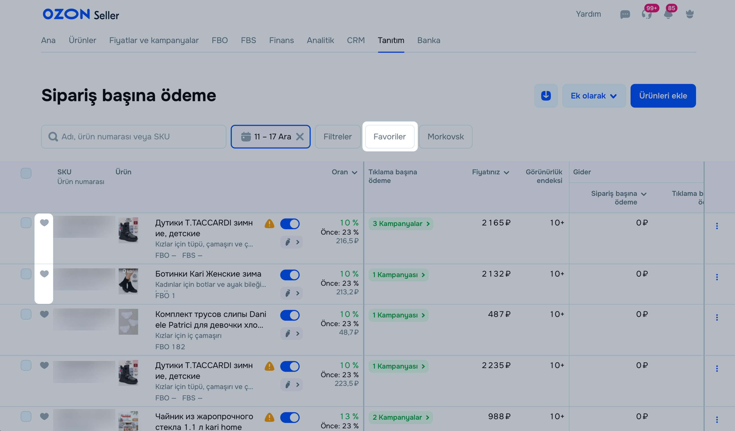The image size is (735, 431).
Task: Favorite the first Дутики T.TACCARDI product heart
Action: (x=44, y=223)
